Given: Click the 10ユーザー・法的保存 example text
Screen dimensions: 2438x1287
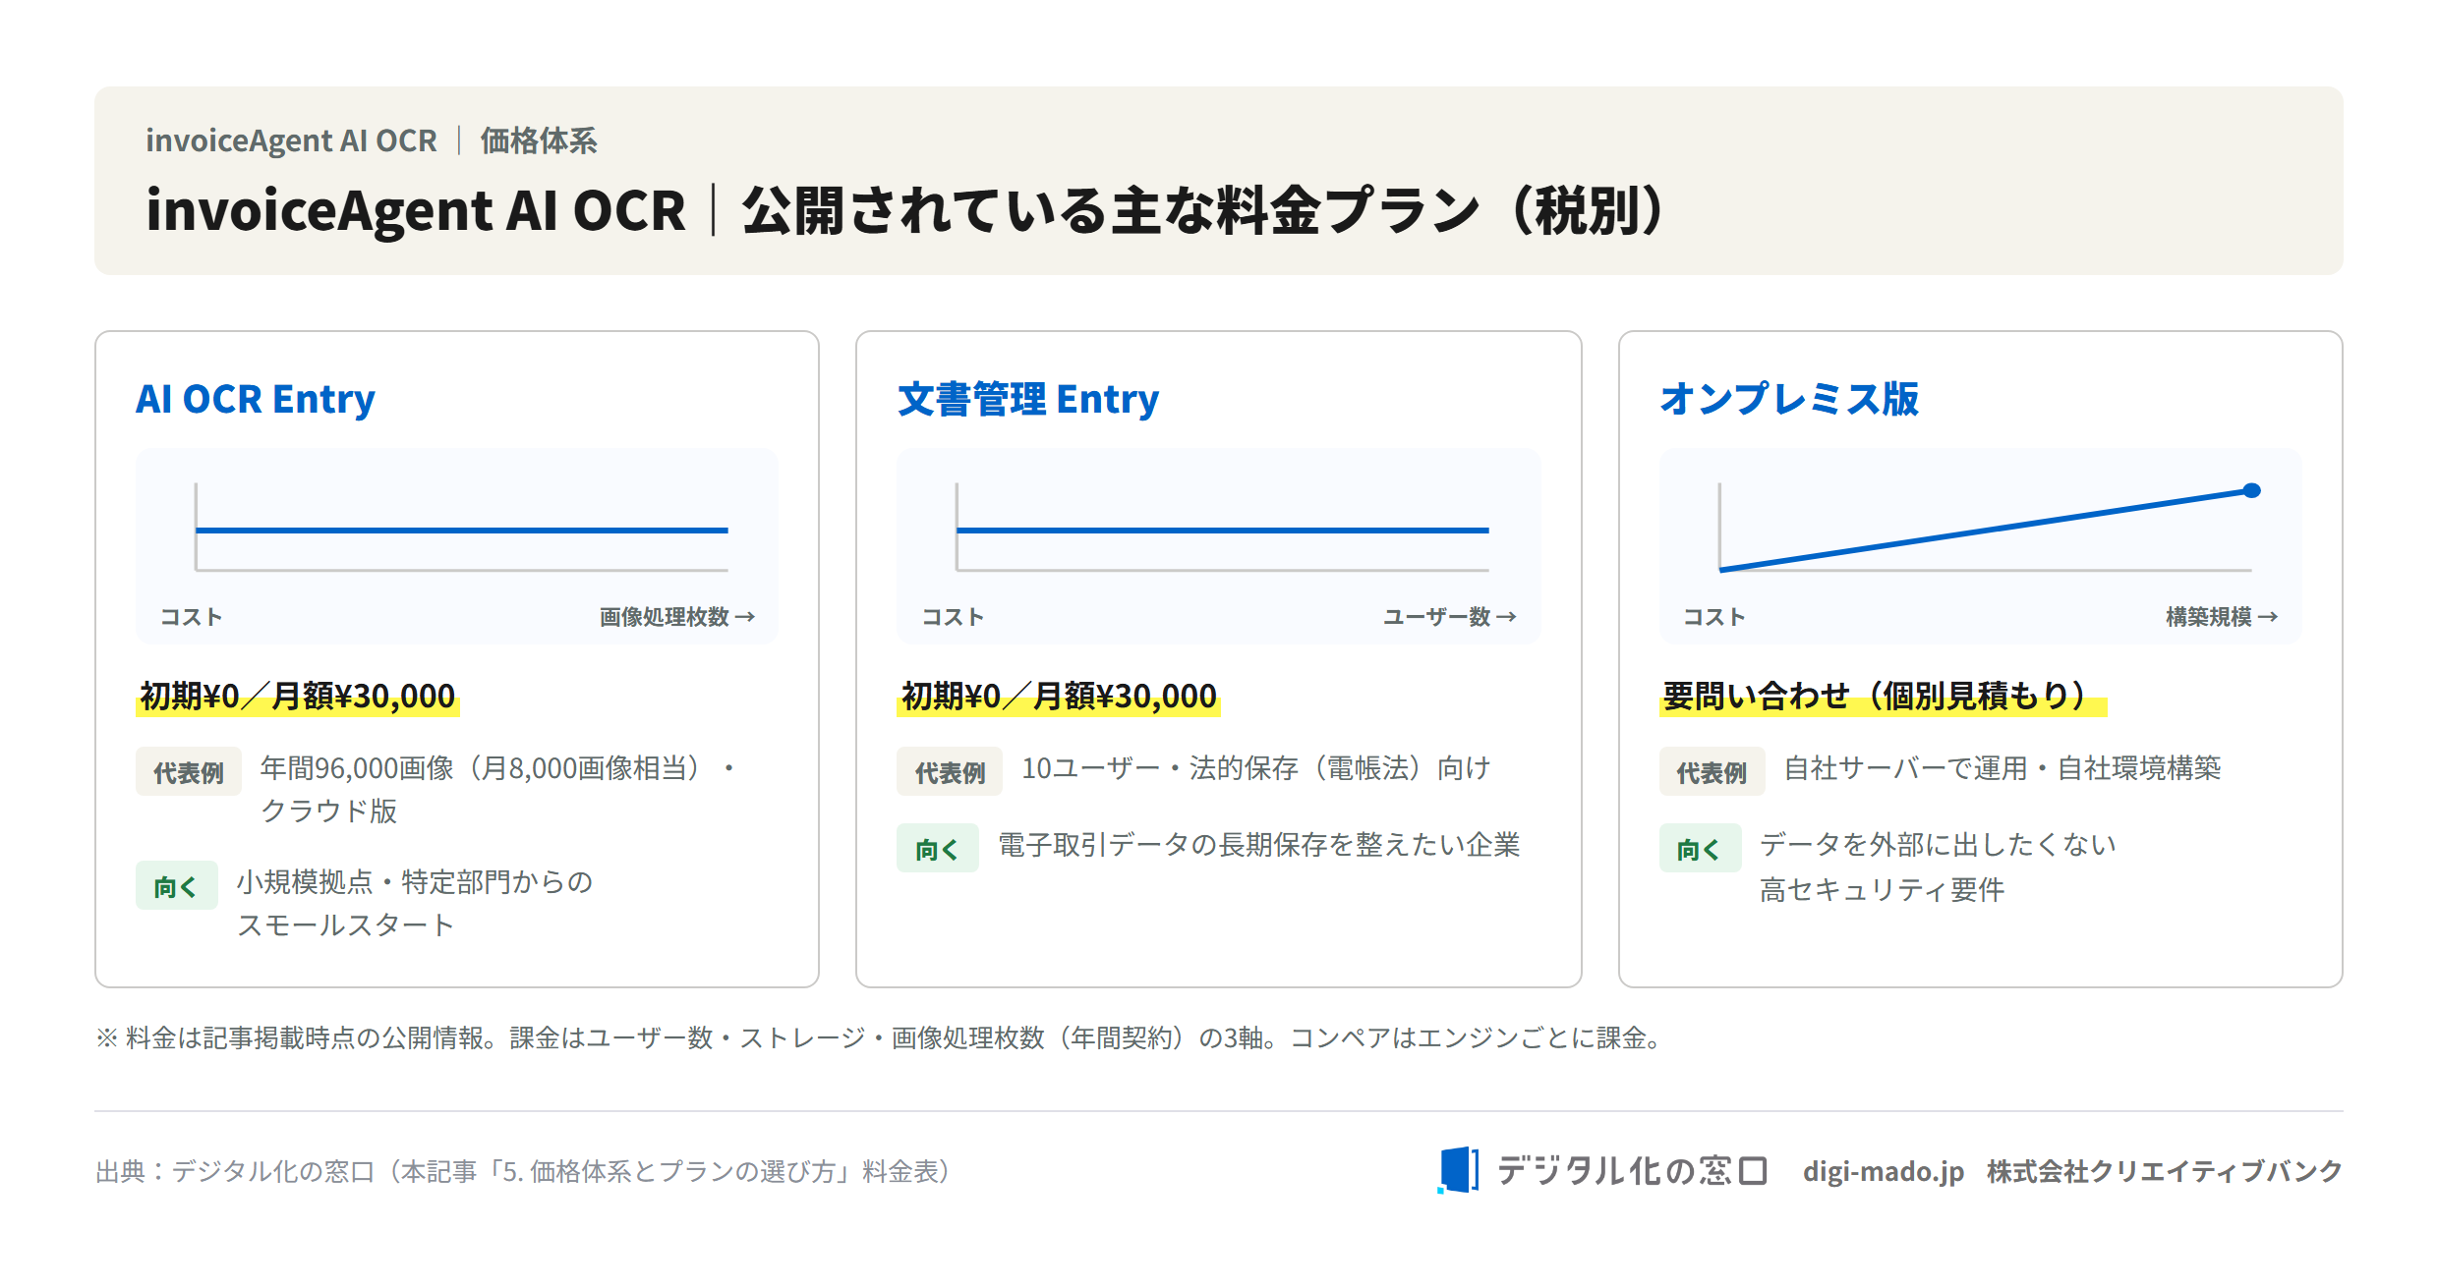Looking at the screenshot, I should tap(1256, 768).
